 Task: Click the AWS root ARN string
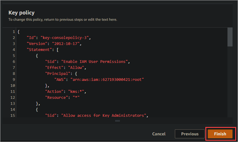pyautogui.click(x=107, y=80)
